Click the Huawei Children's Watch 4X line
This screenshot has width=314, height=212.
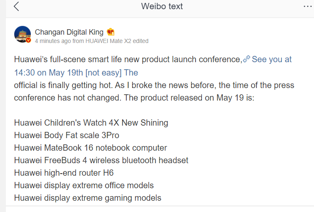click(x=91, y=123)
